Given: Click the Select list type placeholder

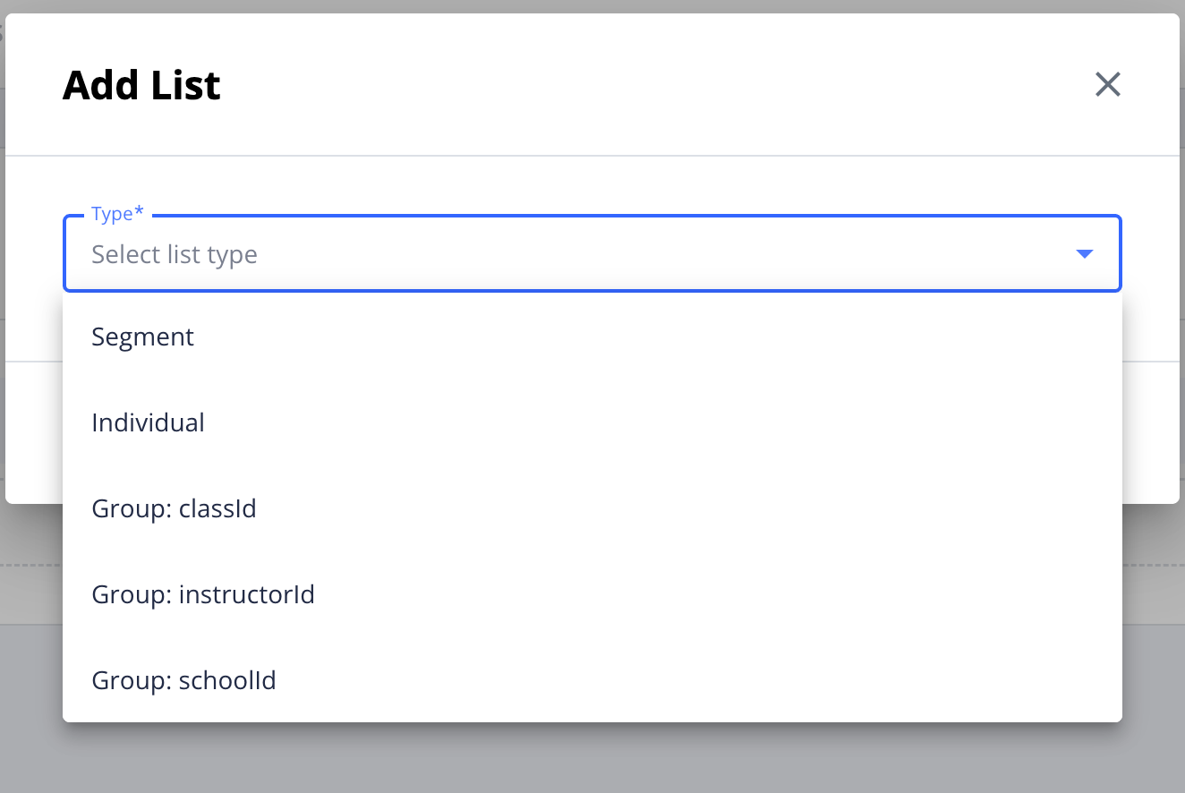Looking at the screenshot, I should [x=175, y=255].
